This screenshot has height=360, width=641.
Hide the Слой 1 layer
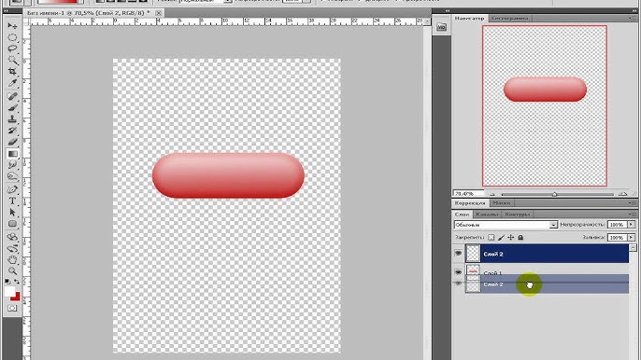coord(458,271)
